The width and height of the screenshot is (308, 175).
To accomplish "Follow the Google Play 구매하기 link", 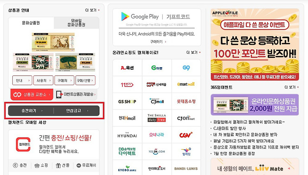I will pos(158,41).
